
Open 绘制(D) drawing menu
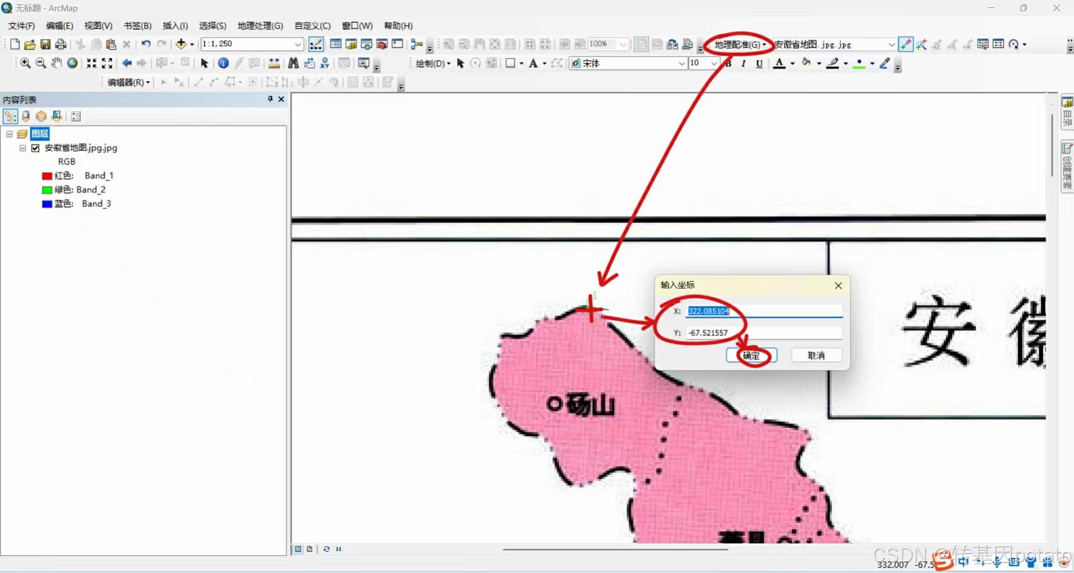[433, 64]
